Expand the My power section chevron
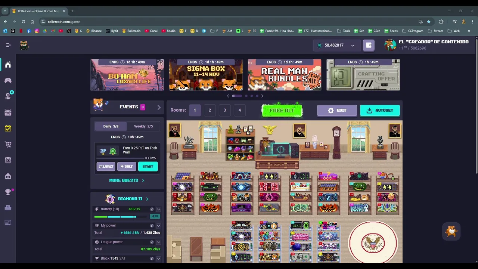 click(x=158, y=226)
